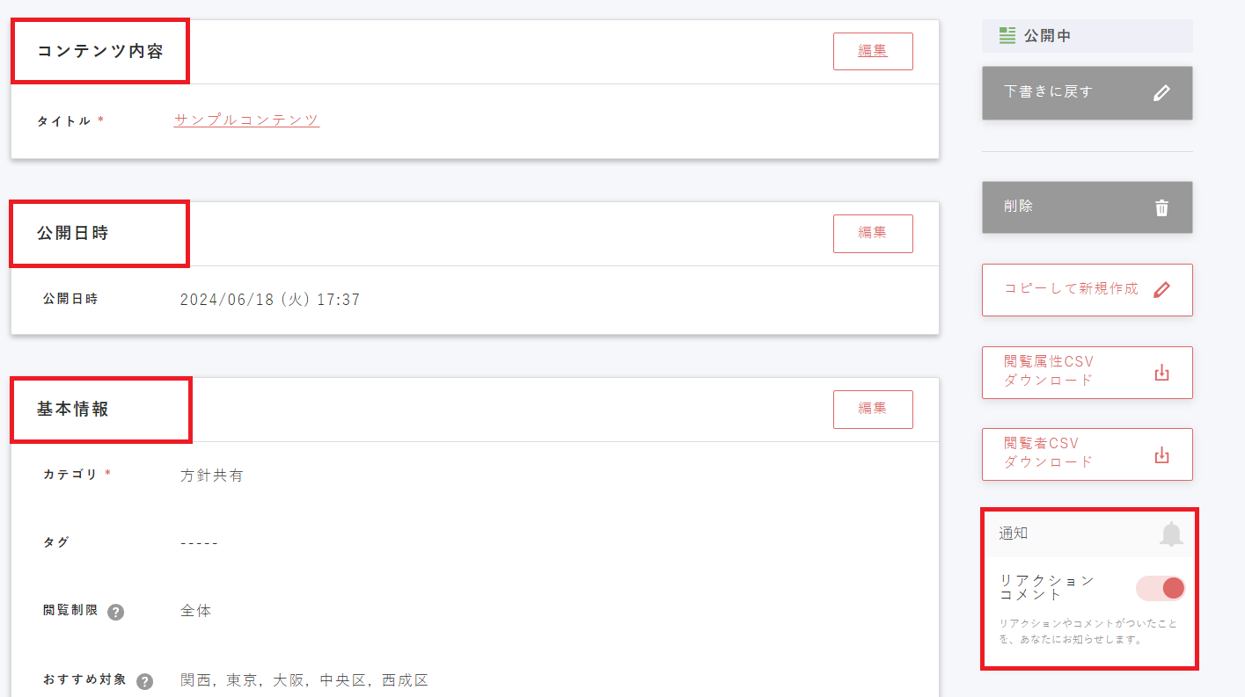Click the notification bell icon
Viewport: 1245px width, 697px height.
1171,534
